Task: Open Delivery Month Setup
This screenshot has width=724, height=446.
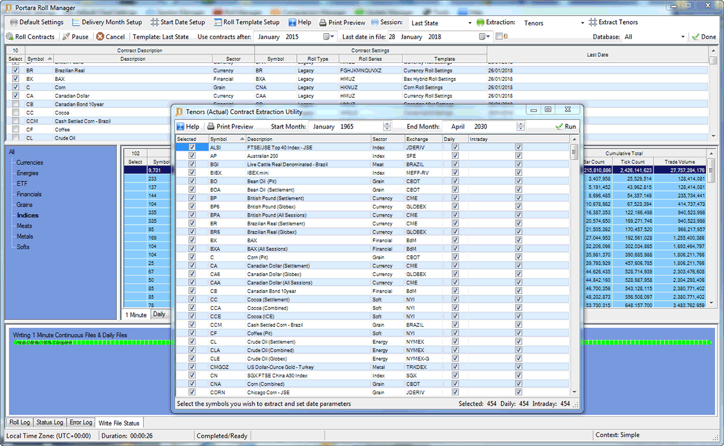Action: [107, 22]
